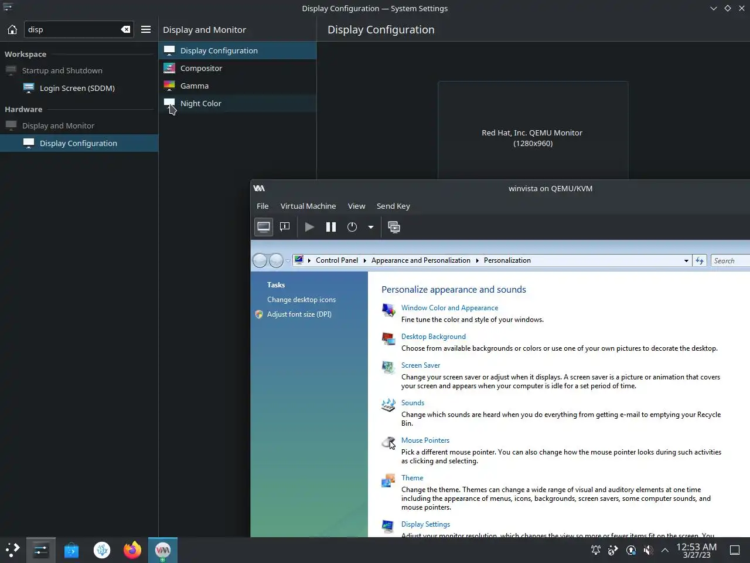Open Mouse Pointers settings
750x563 pixels.
pos(425,440)
